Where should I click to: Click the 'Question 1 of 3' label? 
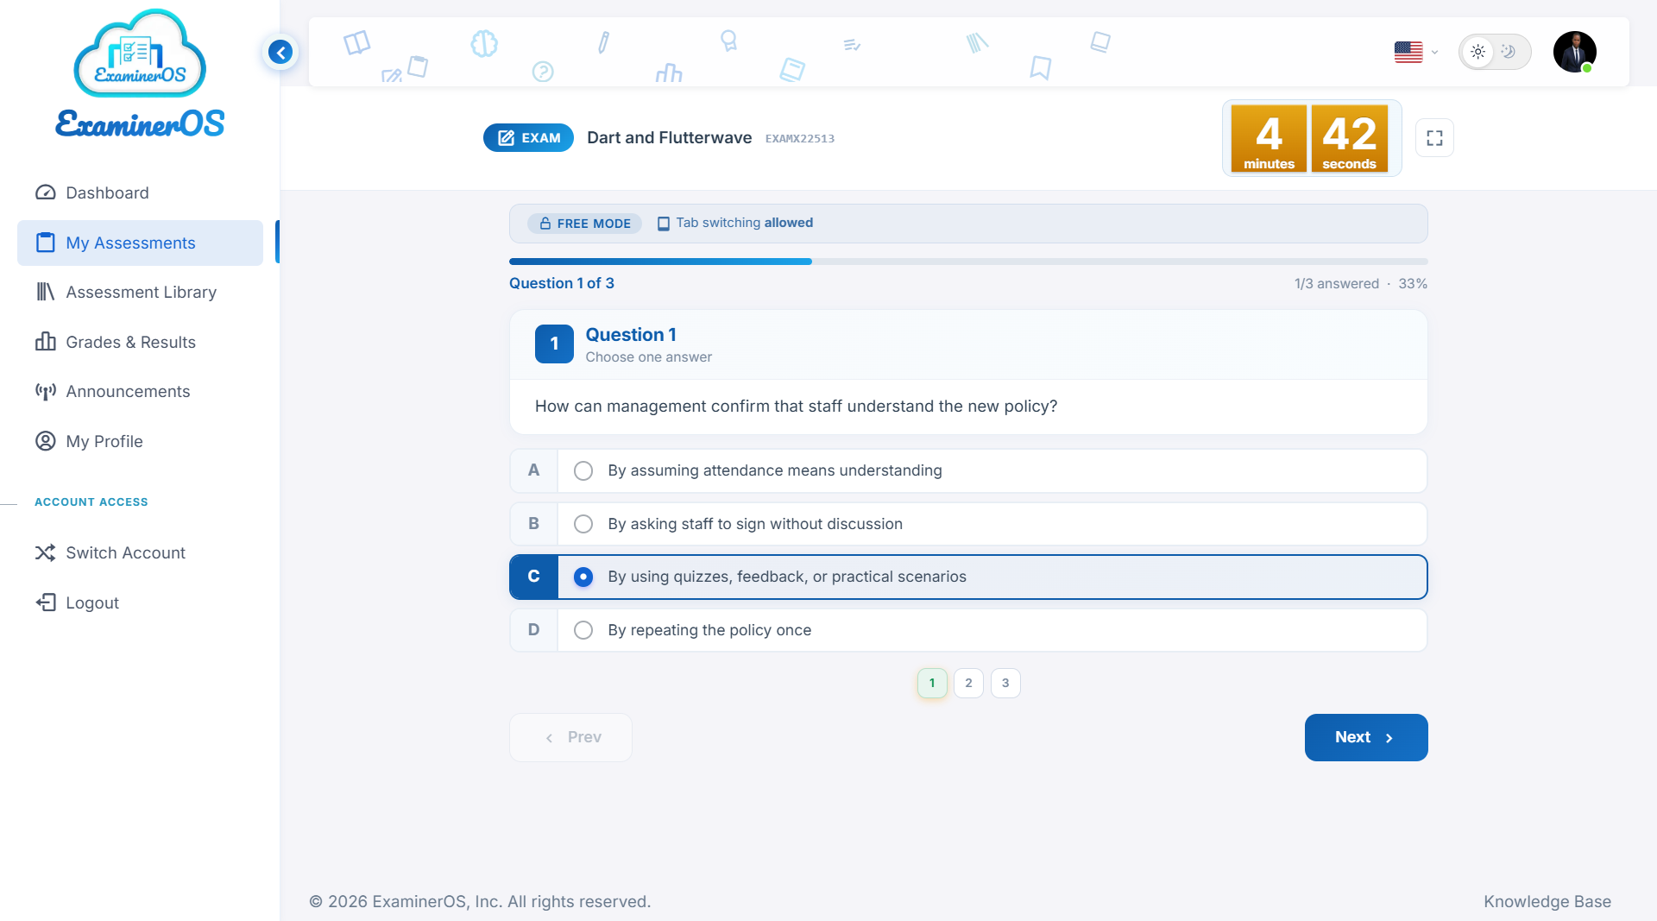[x=562, y=283]
